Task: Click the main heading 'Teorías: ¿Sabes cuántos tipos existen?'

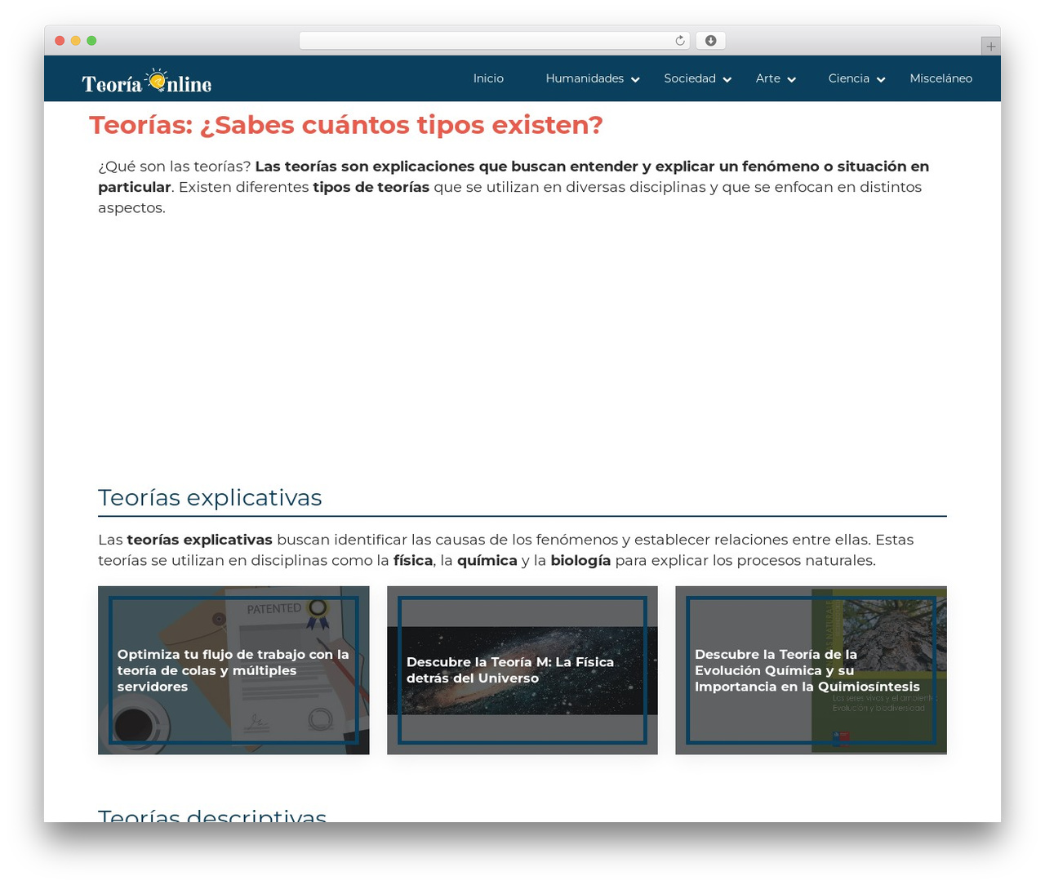Action: coord(346,125)
